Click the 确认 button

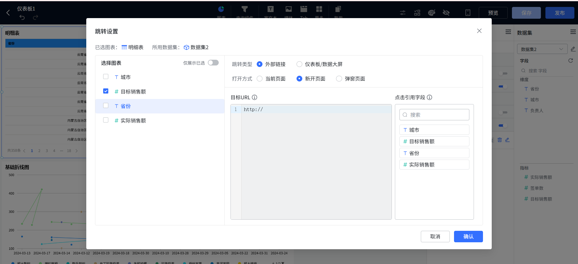pyautogui.click(x=468, y=237)
